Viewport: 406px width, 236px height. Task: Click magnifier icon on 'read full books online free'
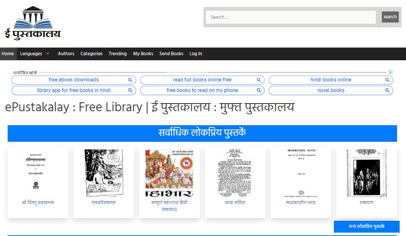point(259,80)
